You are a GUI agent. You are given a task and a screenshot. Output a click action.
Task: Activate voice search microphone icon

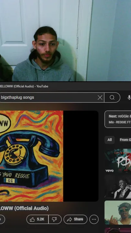(x=129, y=97)
